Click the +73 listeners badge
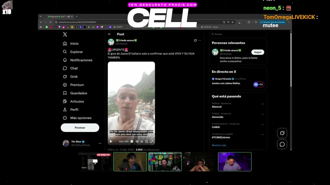This screenshot has width=330, height=185. (x=259, y=85)
